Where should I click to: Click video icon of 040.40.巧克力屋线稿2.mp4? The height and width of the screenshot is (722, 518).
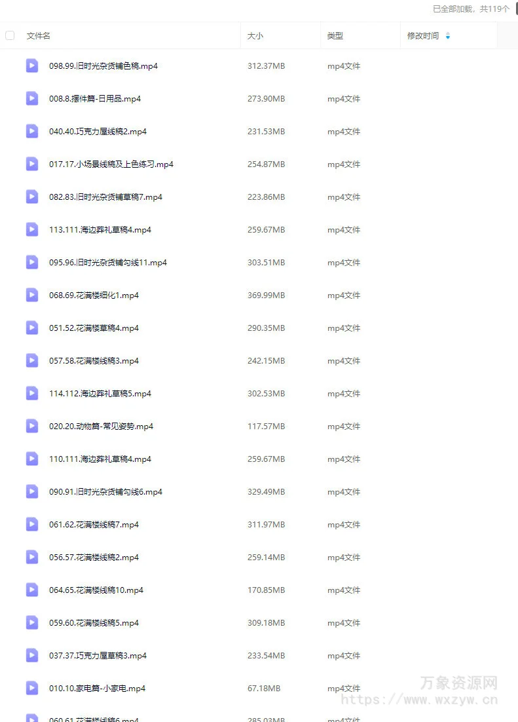pos(32,131)
